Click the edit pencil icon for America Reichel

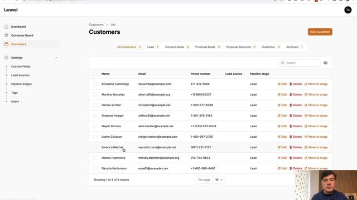pyautogui.click(x=279, y=147)
